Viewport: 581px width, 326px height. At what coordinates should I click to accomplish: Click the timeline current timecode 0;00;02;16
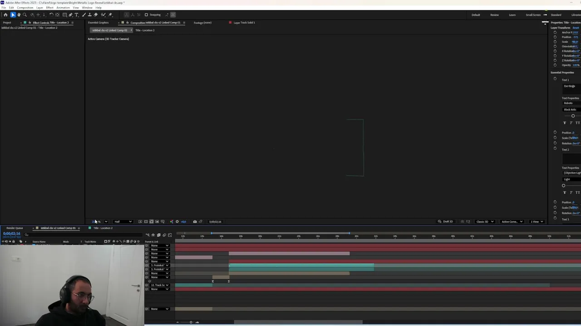[12, 234]
